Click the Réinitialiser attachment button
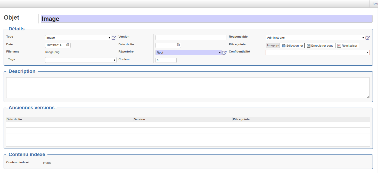This screenshot has width=378, height=173. (347, 46)
